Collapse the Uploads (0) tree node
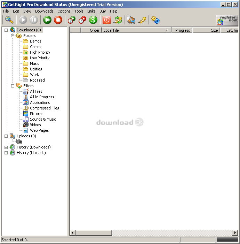The image size is (240, 244). coord(6,136)
